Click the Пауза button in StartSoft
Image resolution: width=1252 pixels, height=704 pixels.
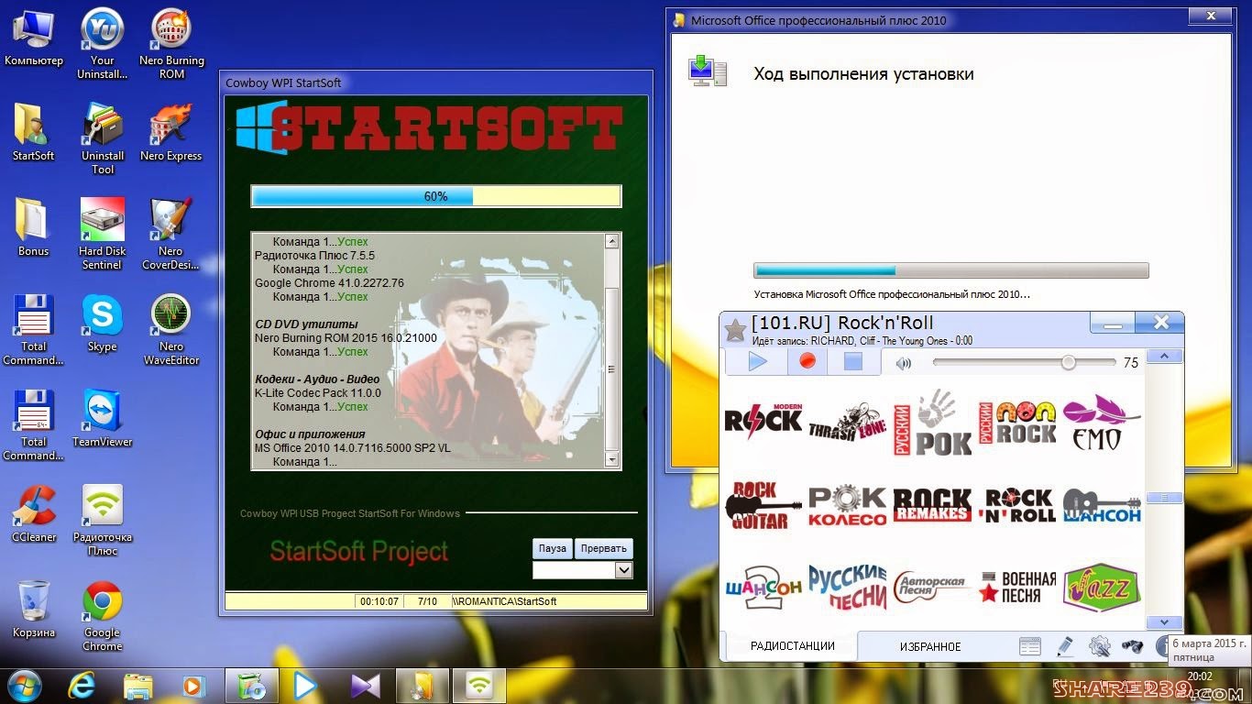point(553,548)
